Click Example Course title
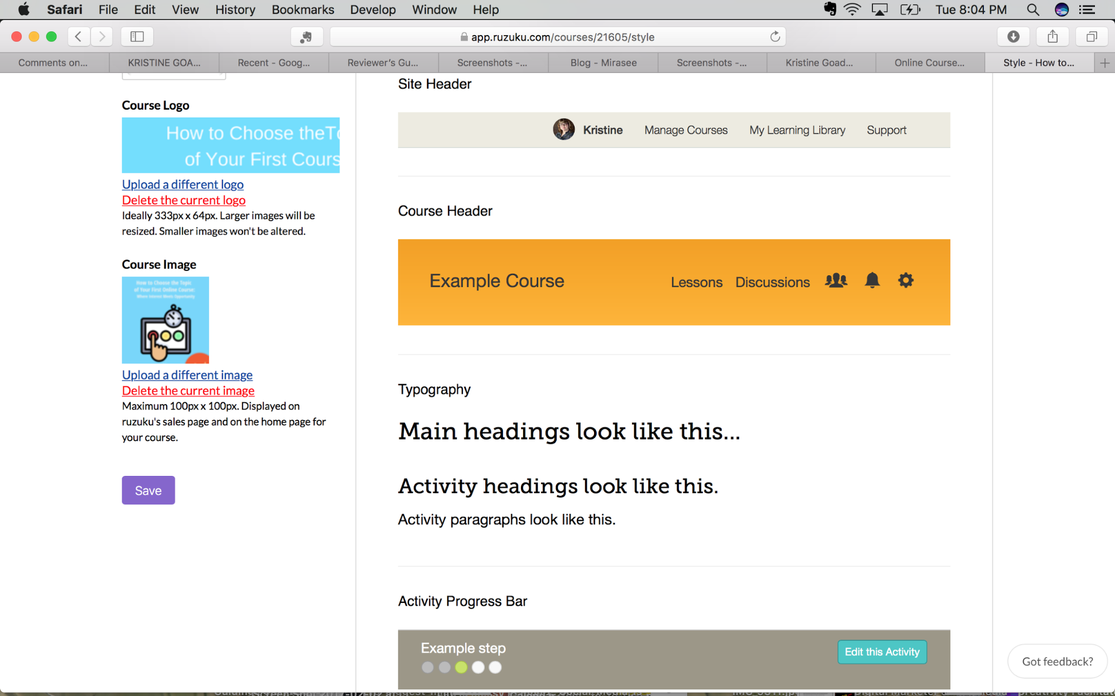Viewport: 1115px width, 696px height. (496, 281)
